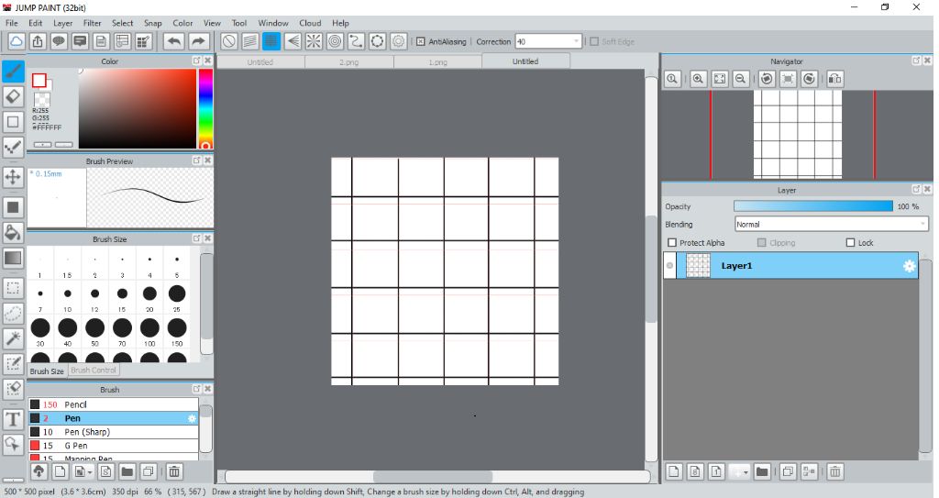Rotate canvas left in Navigator
The height and width of the screenshot is (498, 939).
tap(768, 79)
